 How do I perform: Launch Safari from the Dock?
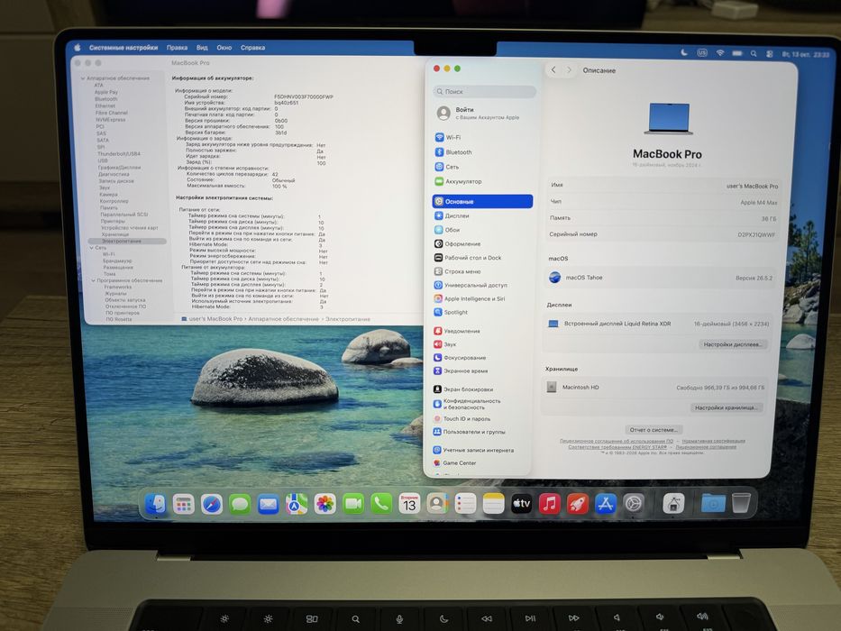tap(211, 505)
